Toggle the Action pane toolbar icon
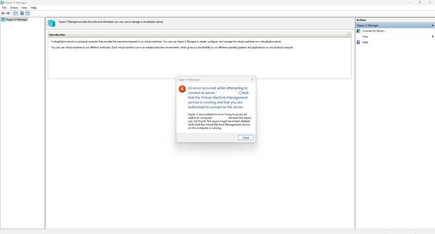This screenshot has height=234, width=435. 28,13
